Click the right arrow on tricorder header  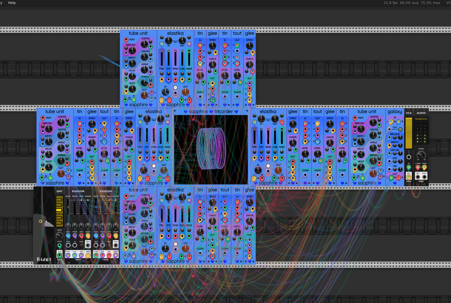tap(247, 111)
